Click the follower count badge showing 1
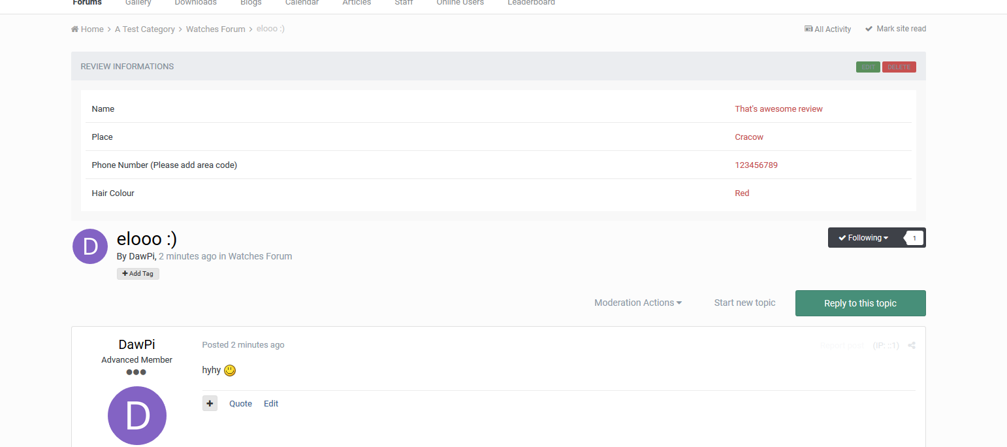 (914, 239)
